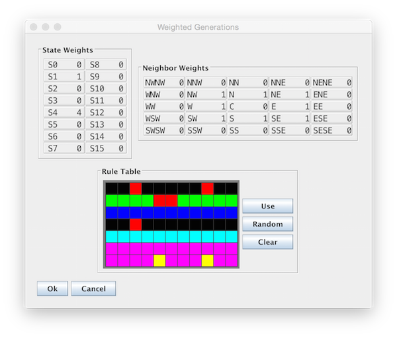Click the S3 weight field

(x=64, y=101)
